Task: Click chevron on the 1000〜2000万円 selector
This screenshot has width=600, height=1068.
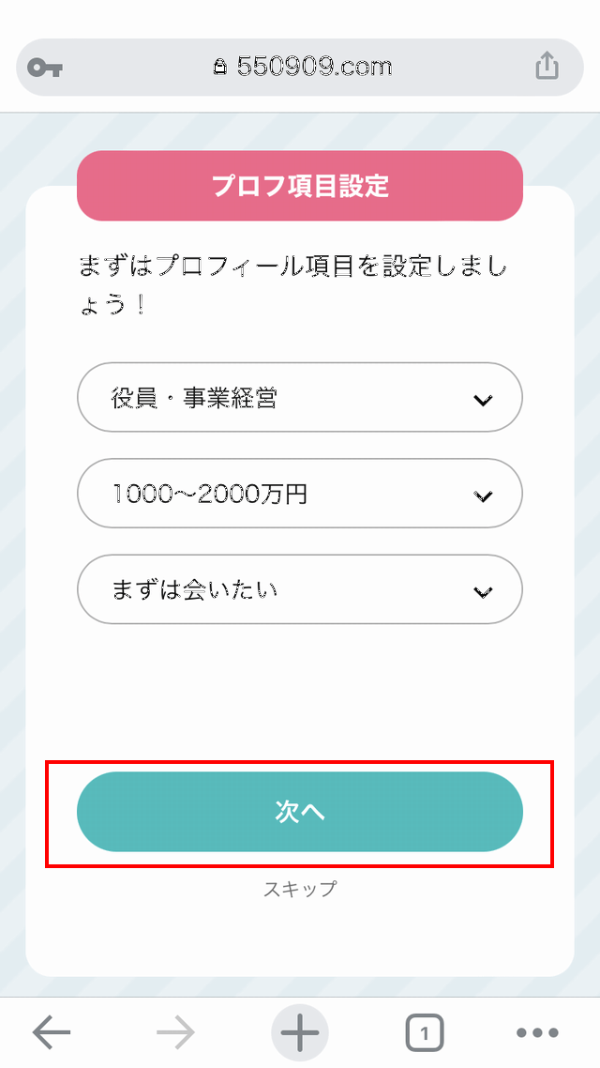Action: click(x=483, y=496)
